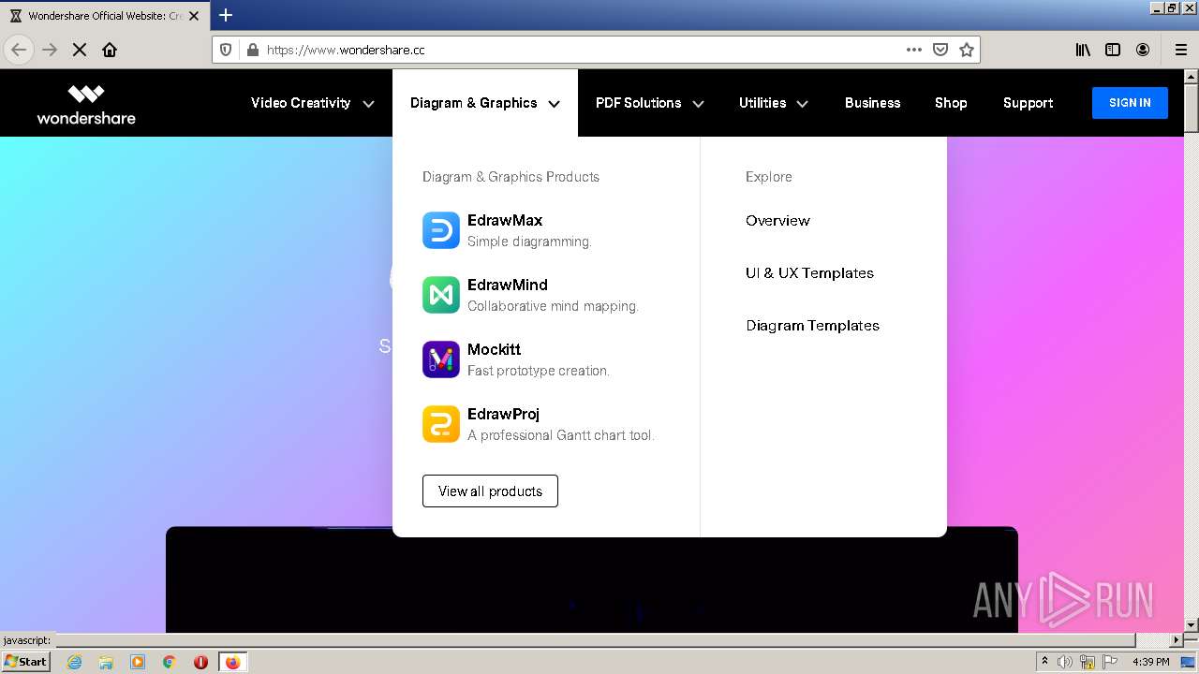
Task: Select the Wondershare Official Website tab
Action: coord(103,16)
